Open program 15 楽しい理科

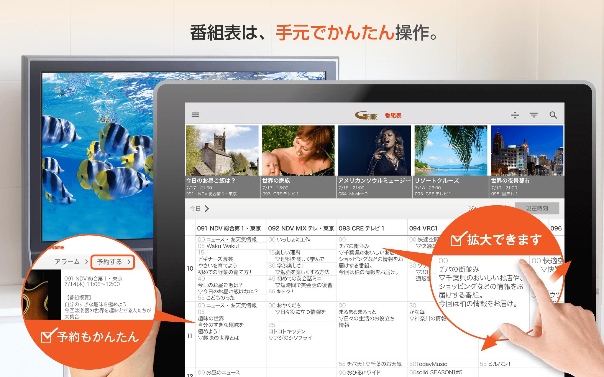click(301, 256)
